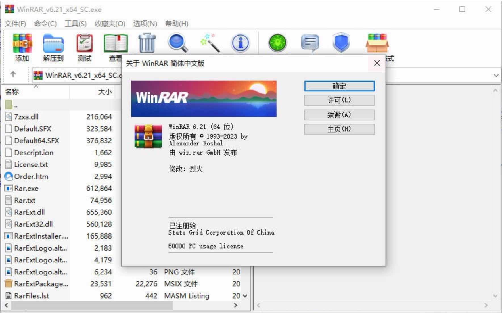Open the 选项(N) menu
This screenshot has height=313, width=502.
[x=145, y=24]
